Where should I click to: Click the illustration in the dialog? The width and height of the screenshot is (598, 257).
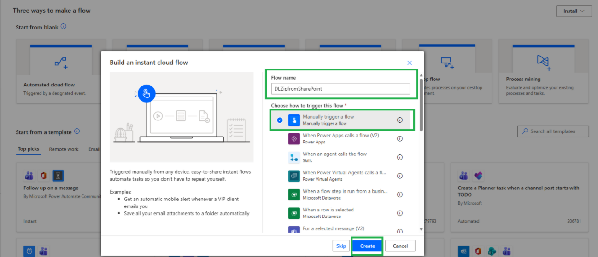(x=182, y=117)
